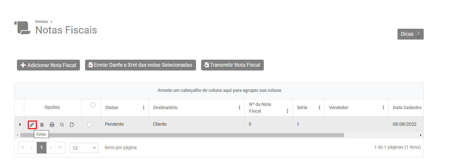Click the document-edit icon in Opções
456x163 pixels.
click(x=72, y=124)
